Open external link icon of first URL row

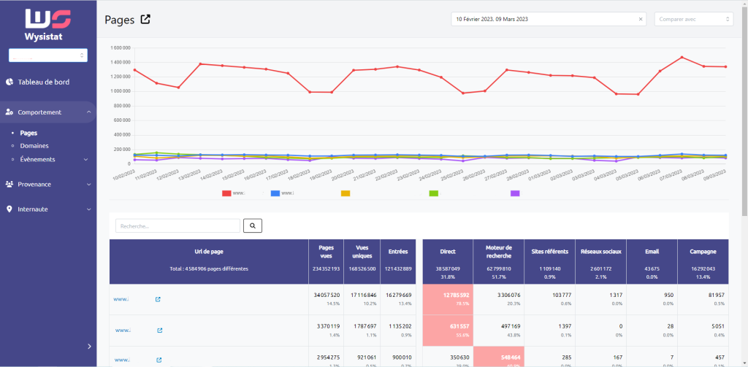click(158, 299)
